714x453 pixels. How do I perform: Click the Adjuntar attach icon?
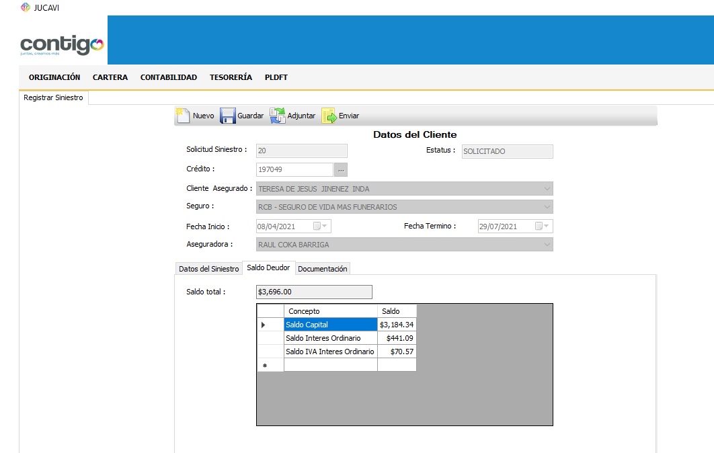(x=278, y=116)
